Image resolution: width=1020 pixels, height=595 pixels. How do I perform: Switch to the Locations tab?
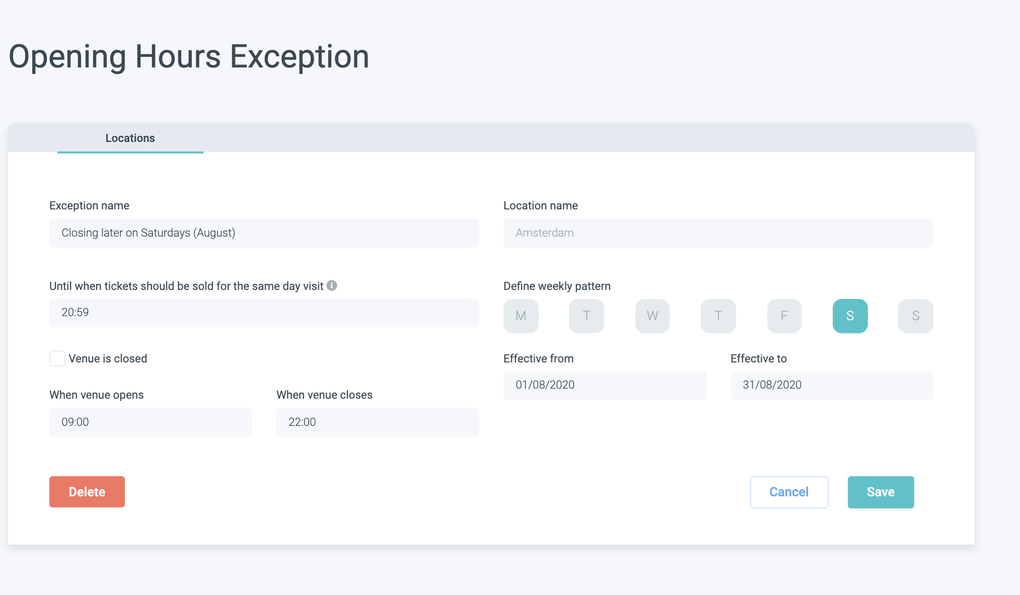point(130,138)
